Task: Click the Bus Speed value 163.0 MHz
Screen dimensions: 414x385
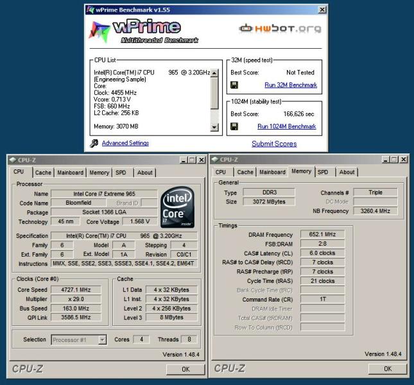Action: pos(76,308)
